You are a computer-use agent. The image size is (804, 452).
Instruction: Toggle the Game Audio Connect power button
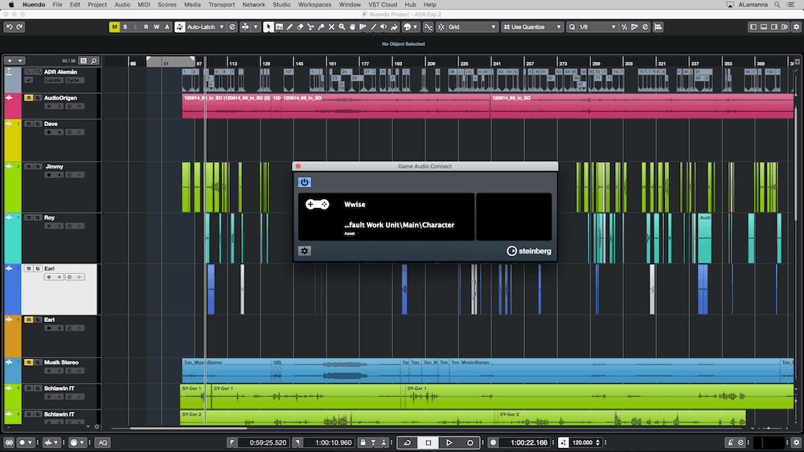point(305,182)
